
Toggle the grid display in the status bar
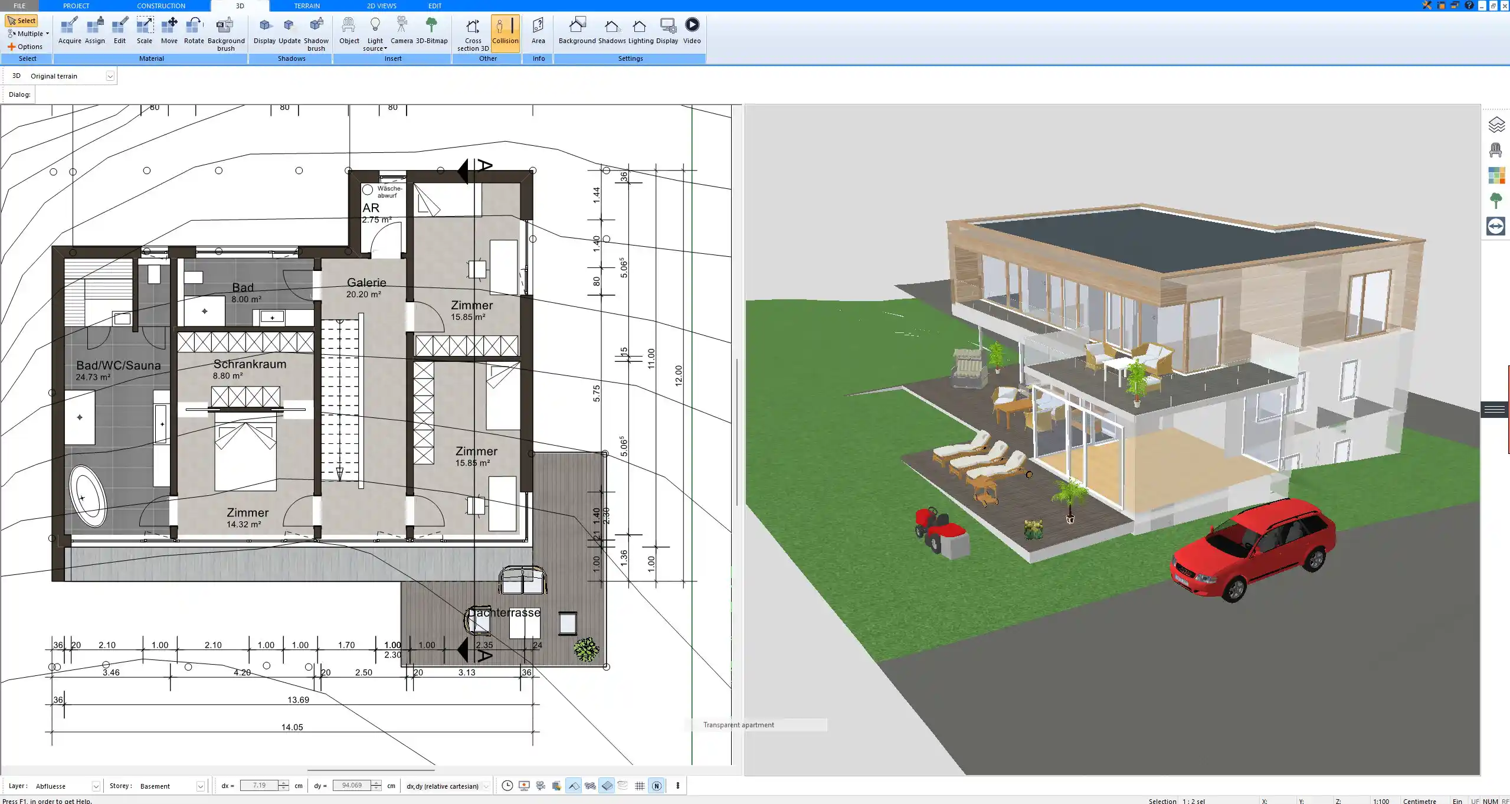(x=640, y=786)
